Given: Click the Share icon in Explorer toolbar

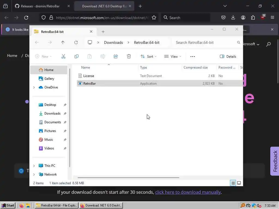Looking at the screenshot, I should coord(116,57).
